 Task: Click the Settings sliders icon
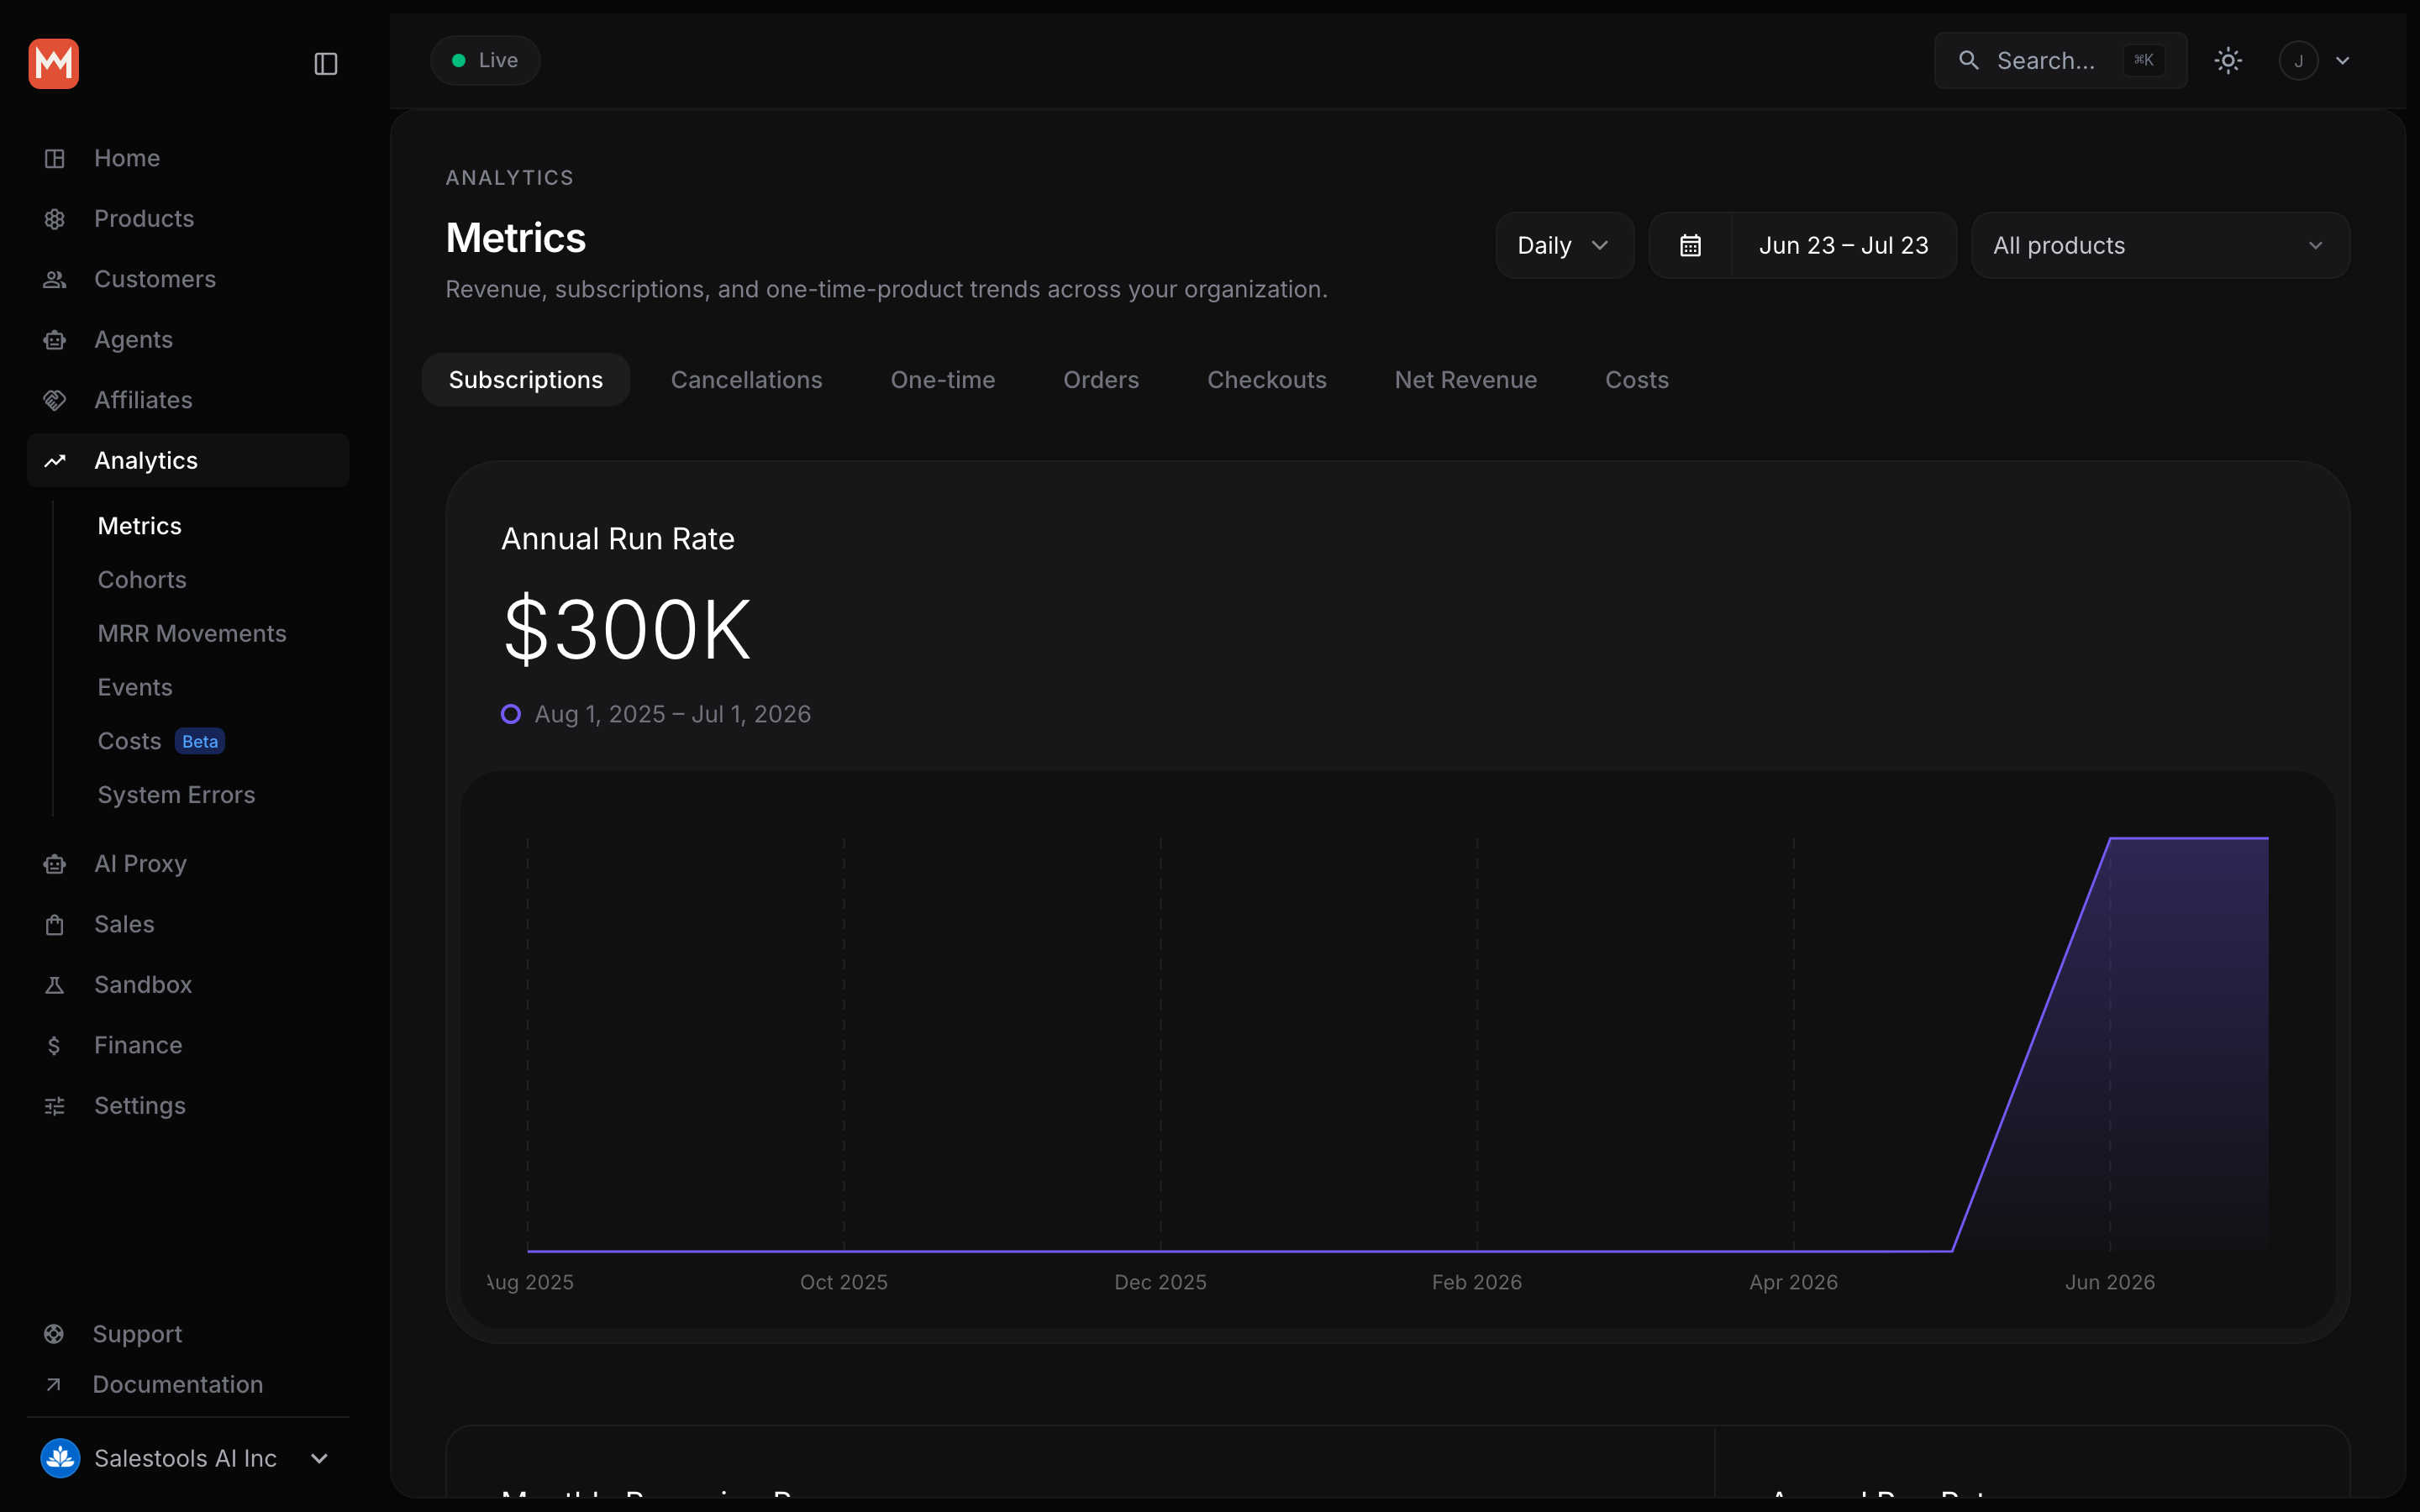pyautogui.click(x=55, y=1106)
